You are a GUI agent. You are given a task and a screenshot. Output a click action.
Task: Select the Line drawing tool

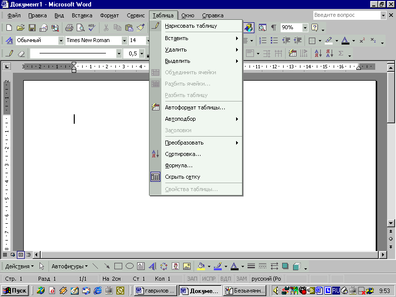click(96, 266)
